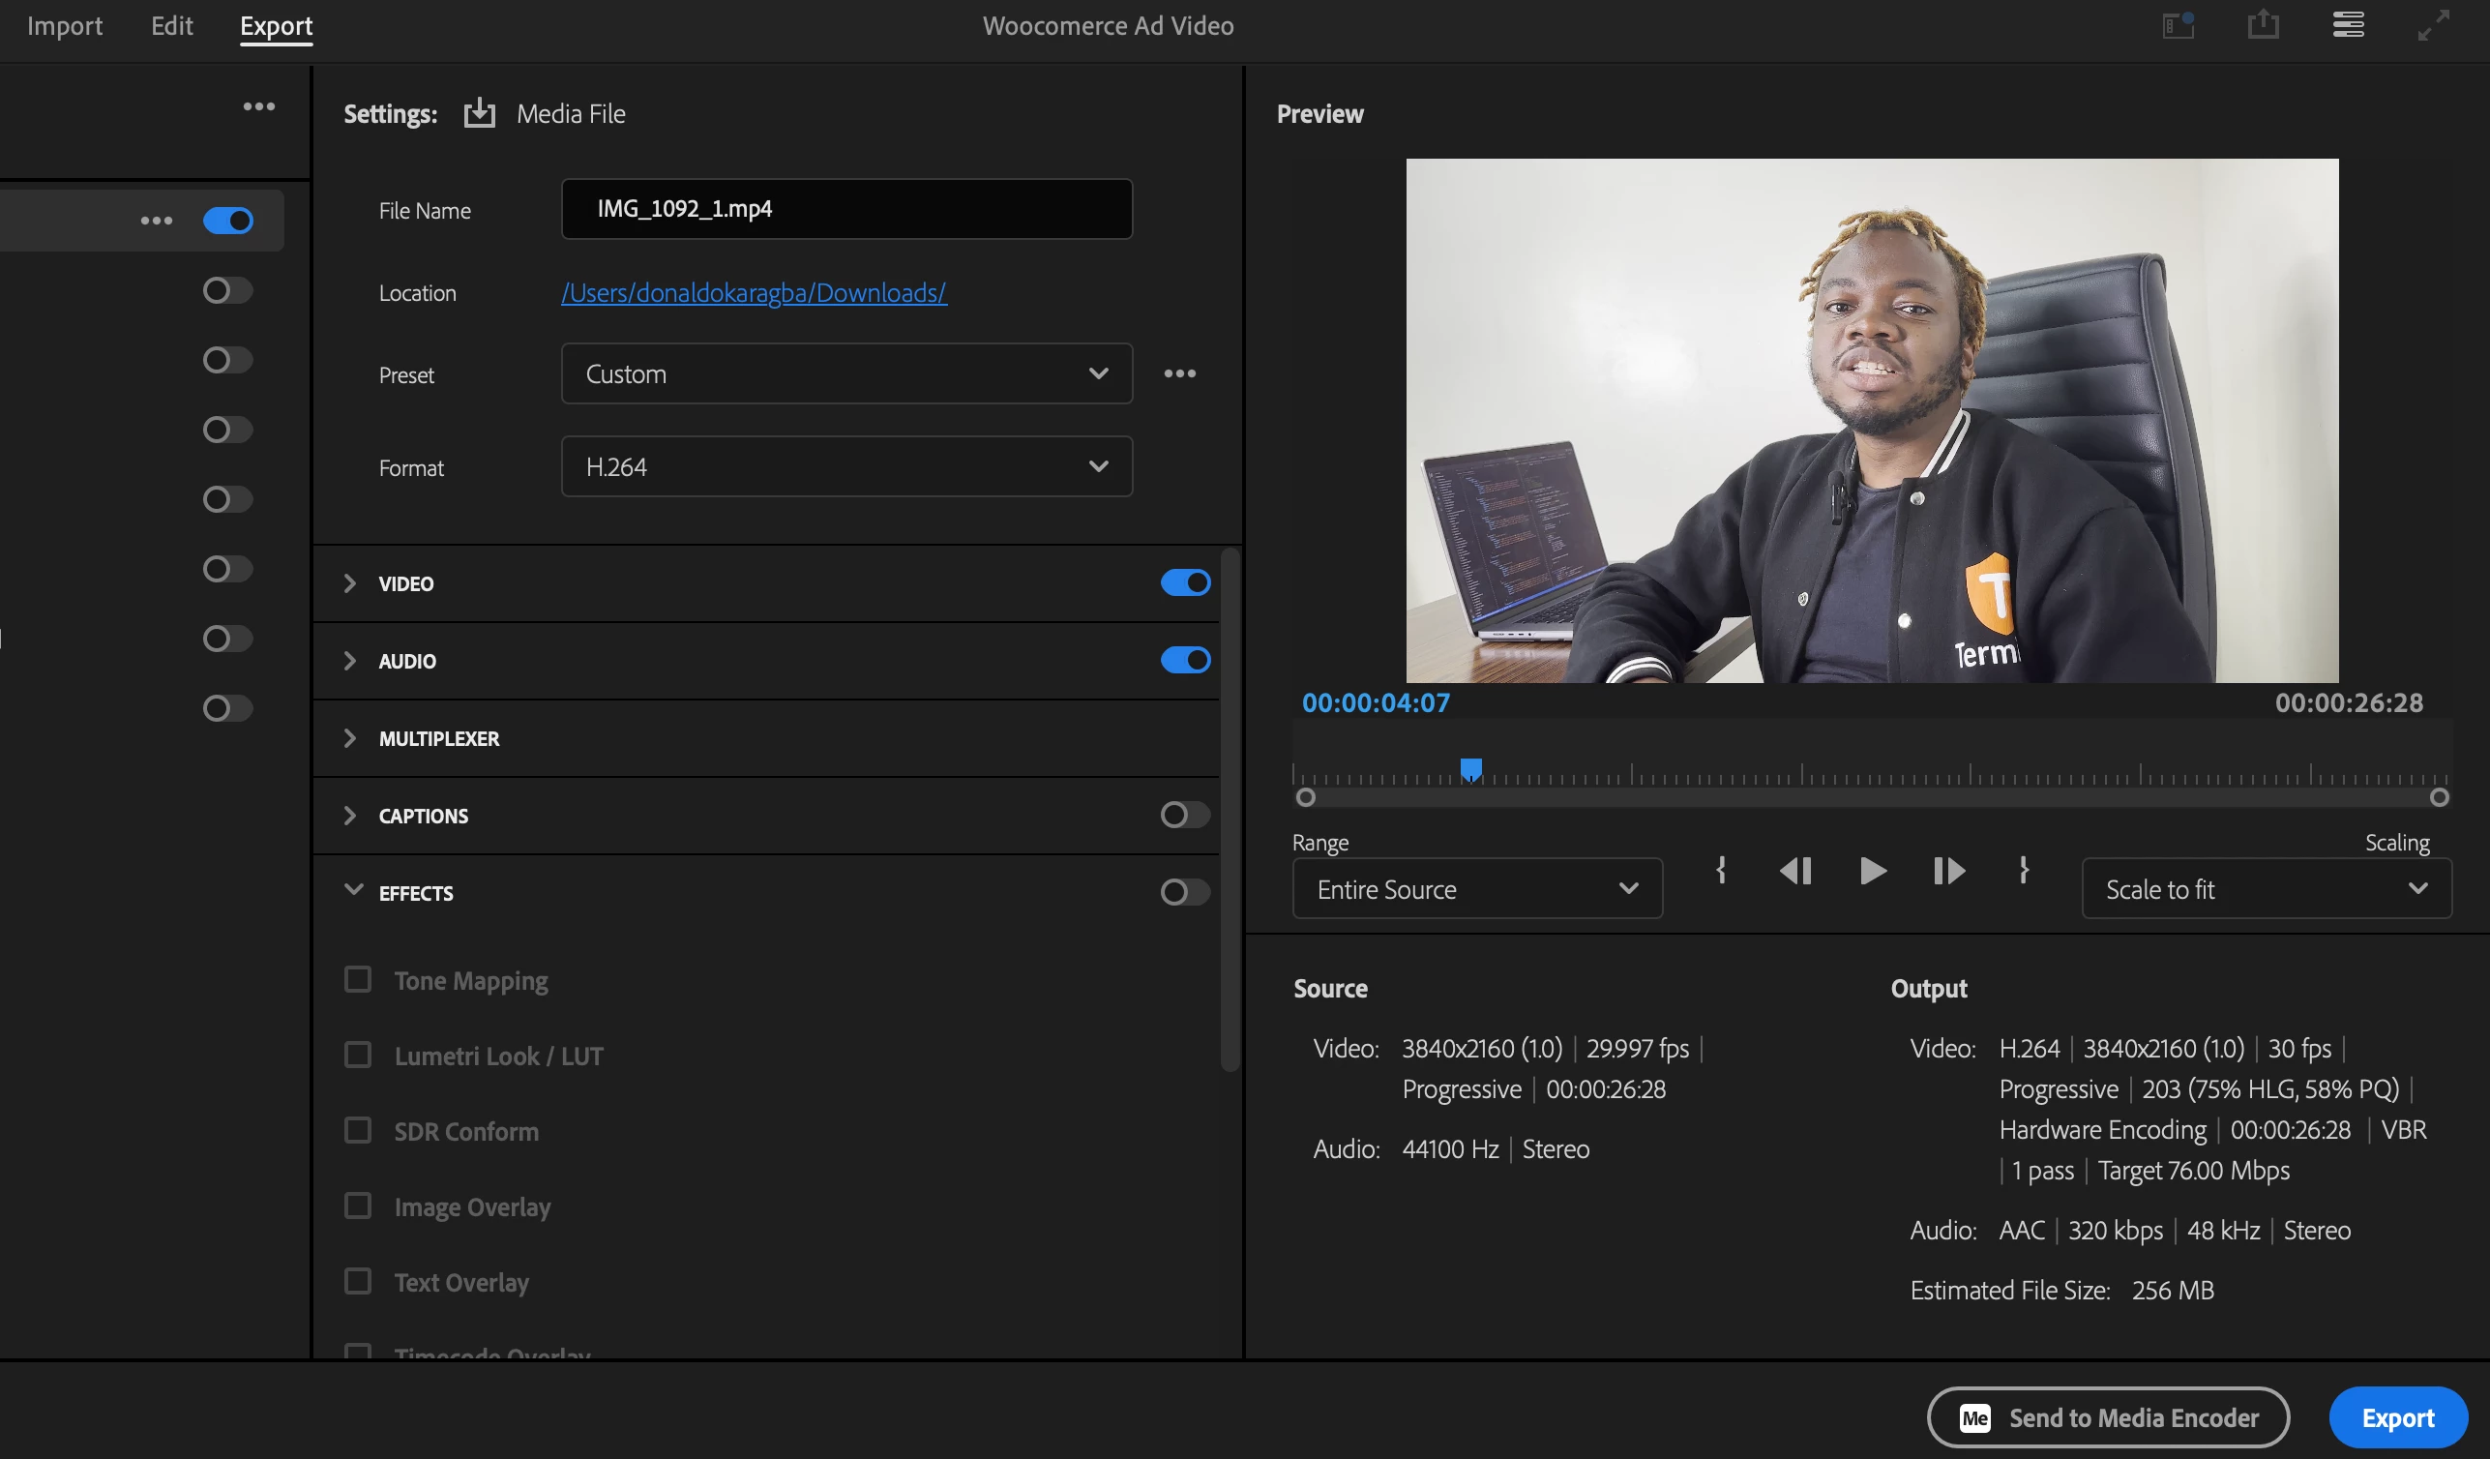This screenshot has width=2490, height=1459.
Task: Click Send to Media Encoder button
Action: click(2107, 1417)
